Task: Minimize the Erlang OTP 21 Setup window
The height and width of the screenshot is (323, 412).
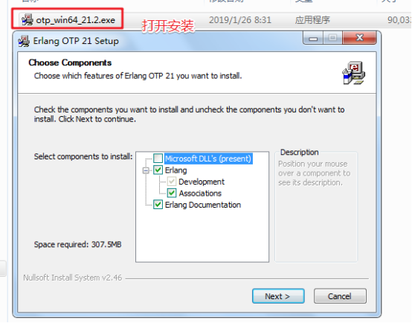Action: click(x=313, y=38)
